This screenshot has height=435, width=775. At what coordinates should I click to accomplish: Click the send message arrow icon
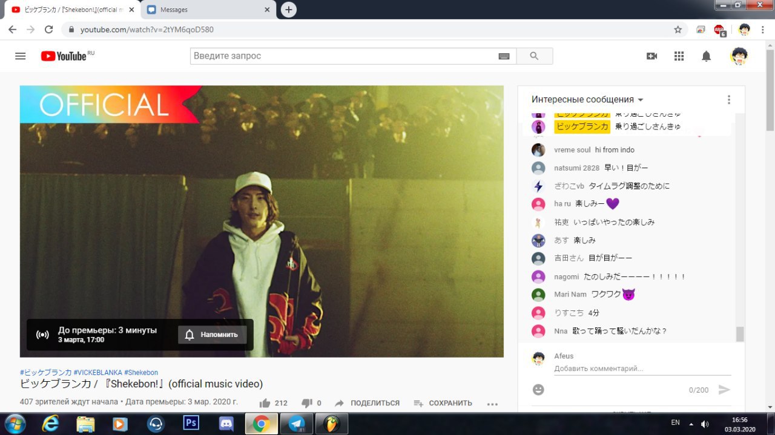[x=724, y=390]
